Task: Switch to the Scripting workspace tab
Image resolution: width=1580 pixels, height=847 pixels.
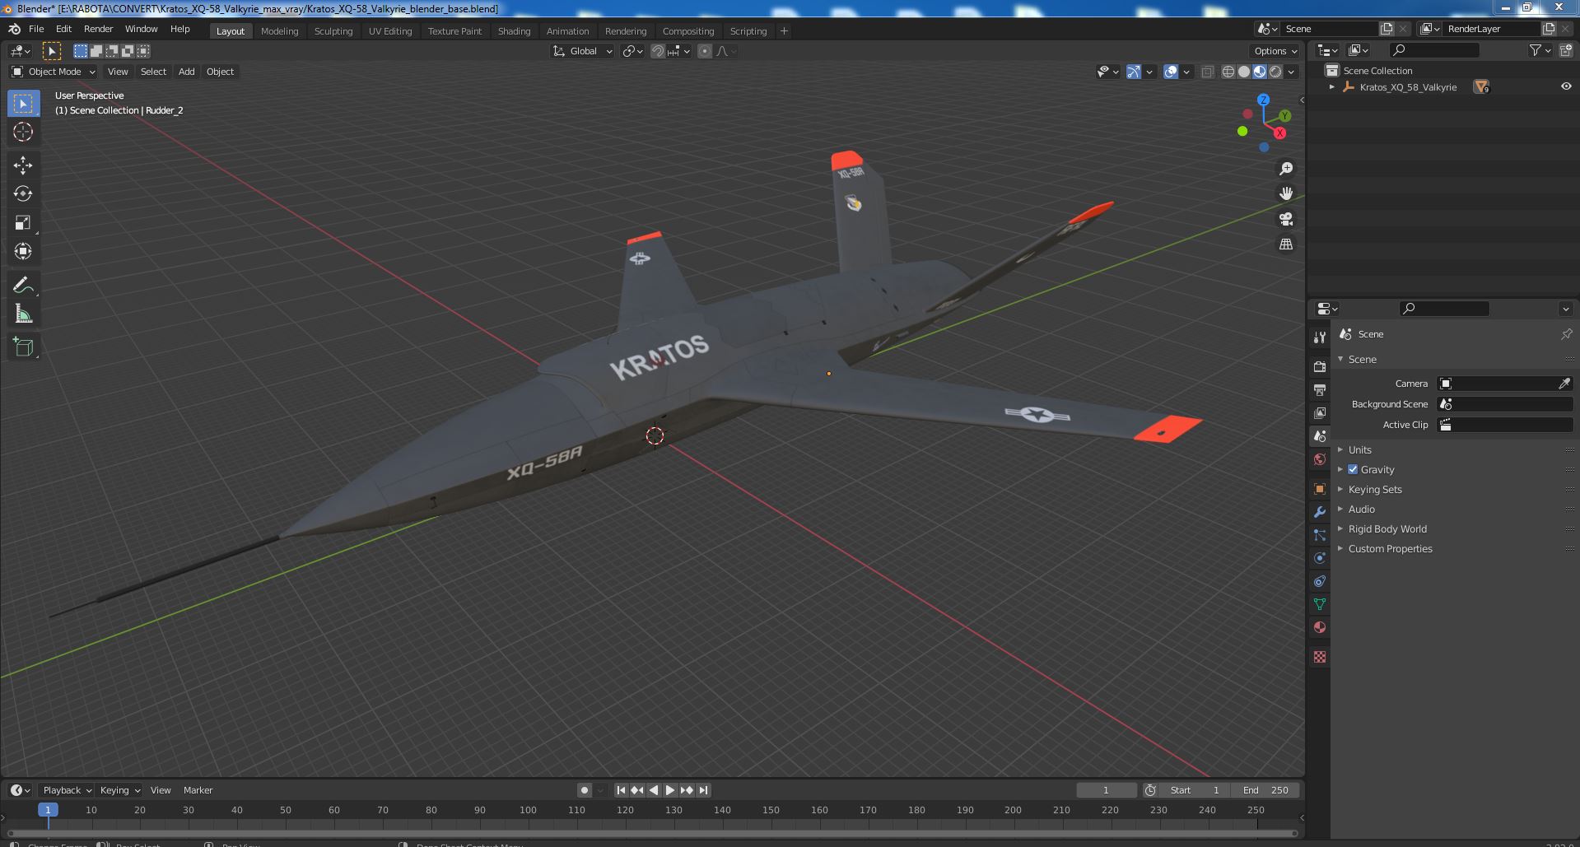Action: (748, 30)
